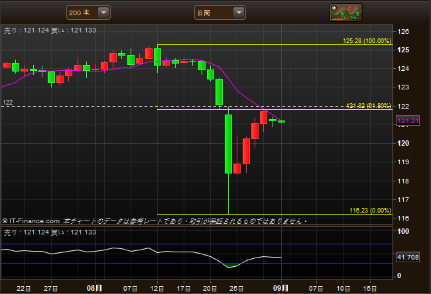This screenshot has width=431, height=294.
Task: Click the IT-Finance.com copyright text
Action: (x=31, y=221)
